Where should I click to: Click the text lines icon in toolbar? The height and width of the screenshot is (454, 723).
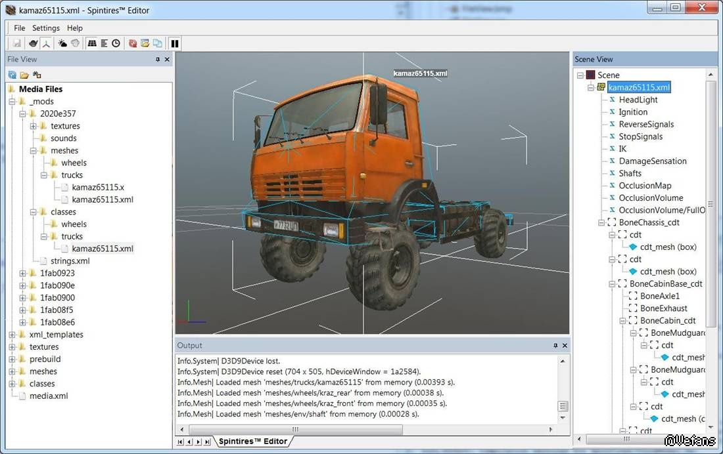(104, 43)
